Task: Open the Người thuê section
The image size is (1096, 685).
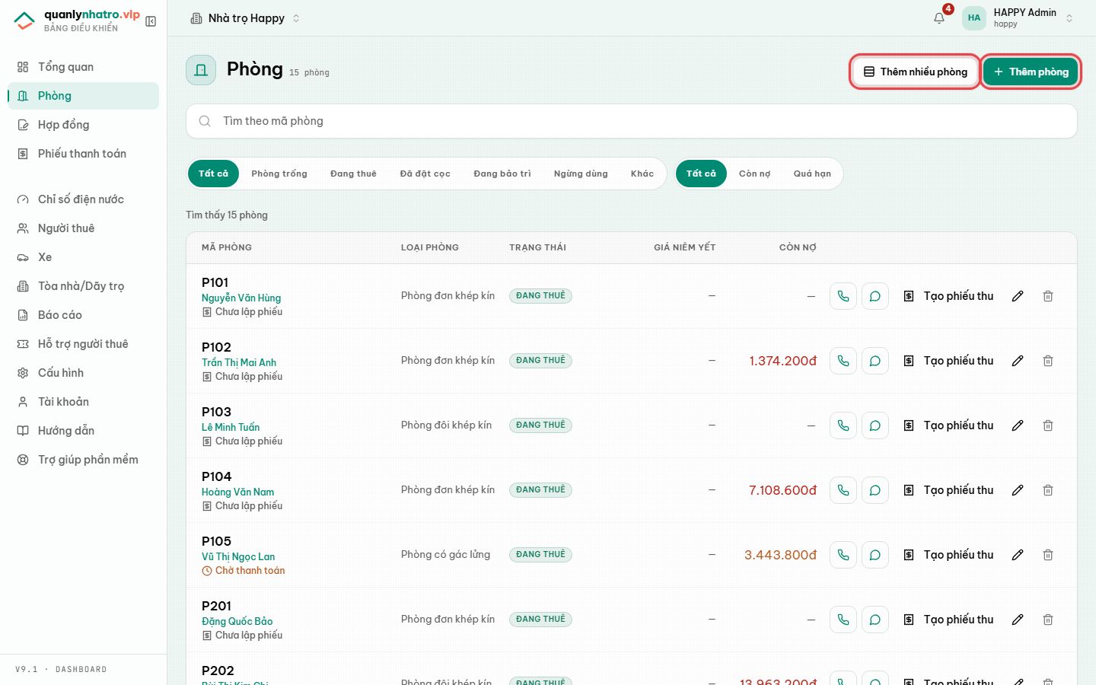Action: tap(83, 228)
